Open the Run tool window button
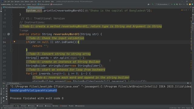The width and height of the screenshot is (194, 109). coord(17,106)
